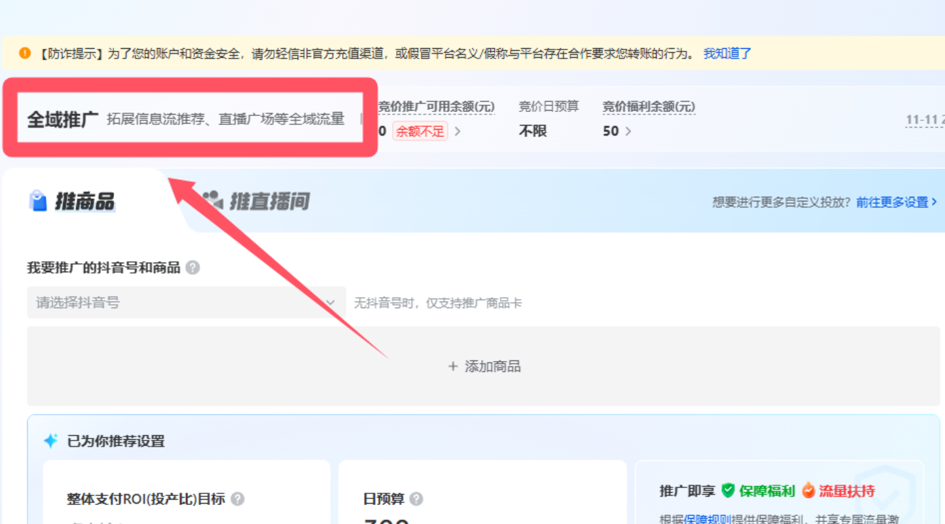Click the shopping bag icon beside 推商品
This screenshot has height=524, width=945.
(38, 201)
